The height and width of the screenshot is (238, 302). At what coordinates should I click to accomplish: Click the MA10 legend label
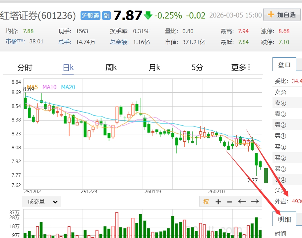(x=49, y=87)
